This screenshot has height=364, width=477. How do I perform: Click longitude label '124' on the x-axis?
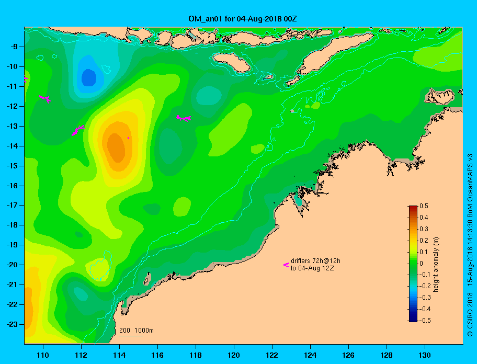[x=310, y=355]
